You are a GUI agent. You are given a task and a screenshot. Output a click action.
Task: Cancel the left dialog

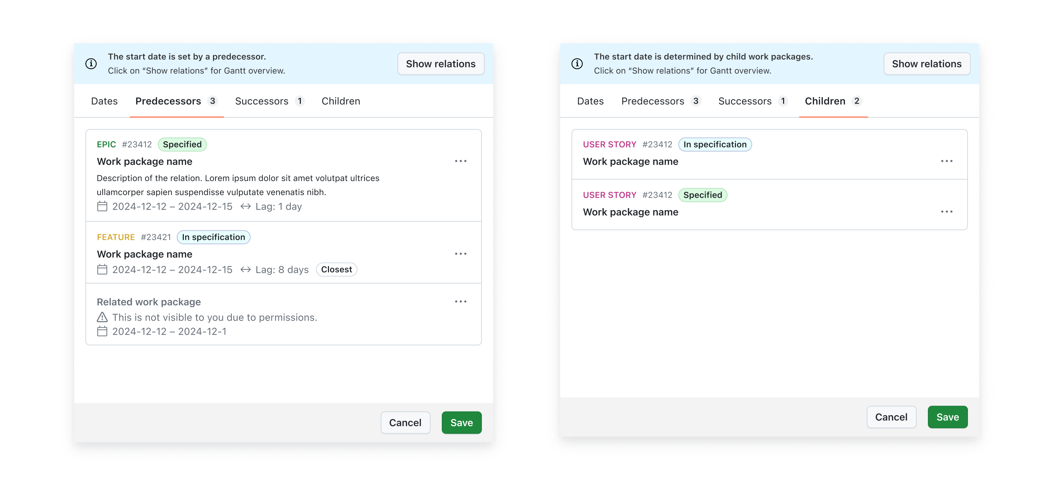click(x=405, y=422)
